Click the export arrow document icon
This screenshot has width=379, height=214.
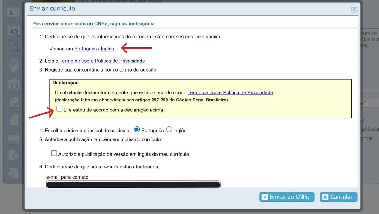[x=14, y=156]
